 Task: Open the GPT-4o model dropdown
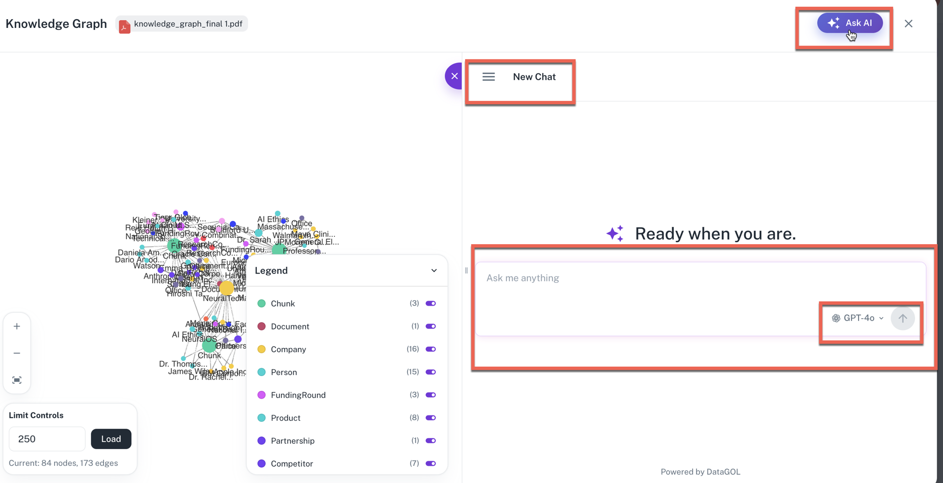coord(858,318)
